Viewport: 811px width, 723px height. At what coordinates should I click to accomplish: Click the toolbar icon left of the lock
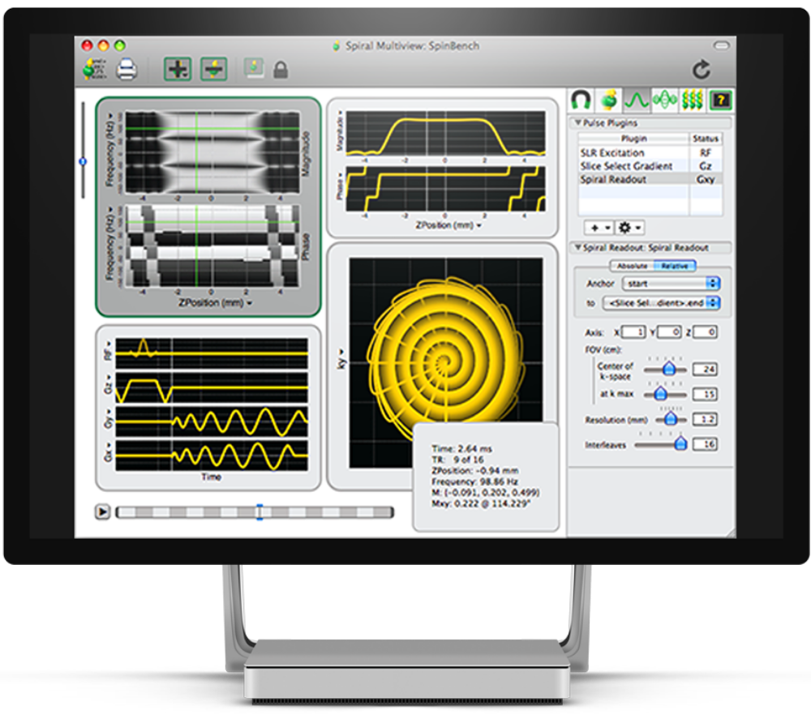tap(254, 68)
